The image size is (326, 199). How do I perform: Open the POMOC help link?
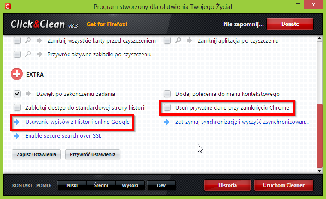(45, 185)
